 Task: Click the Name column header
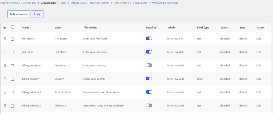[26, 28]
